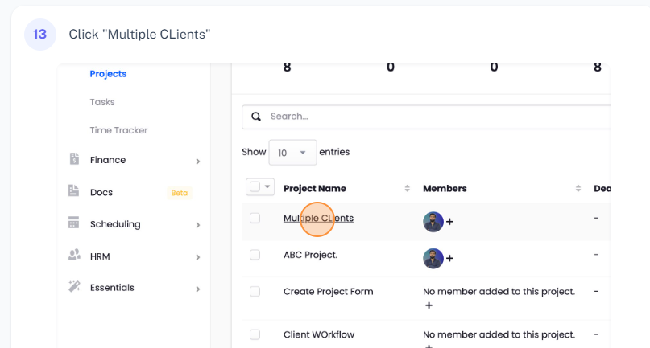Check the Create Project Form checkbox

tap(255, 291)
